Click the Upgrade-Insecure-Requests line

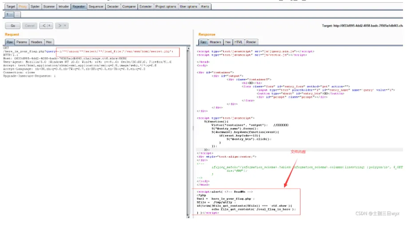pyautogui.click(x=29, y=76)
